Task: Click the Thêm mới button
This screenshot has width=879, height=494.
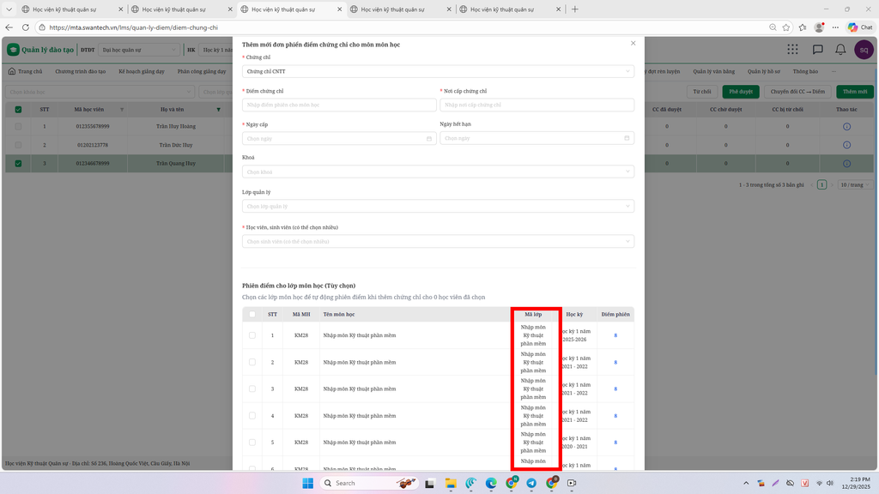Action: 854,92
